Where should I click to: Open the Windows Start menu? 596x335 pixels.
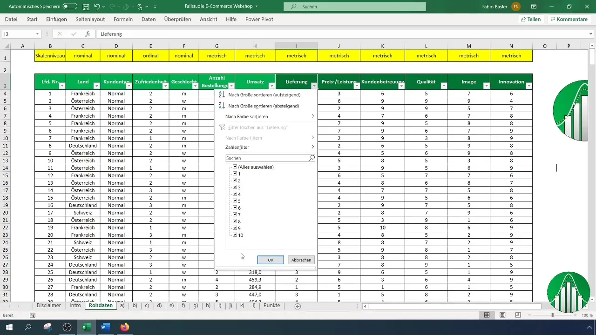click(x=9, y=327)
